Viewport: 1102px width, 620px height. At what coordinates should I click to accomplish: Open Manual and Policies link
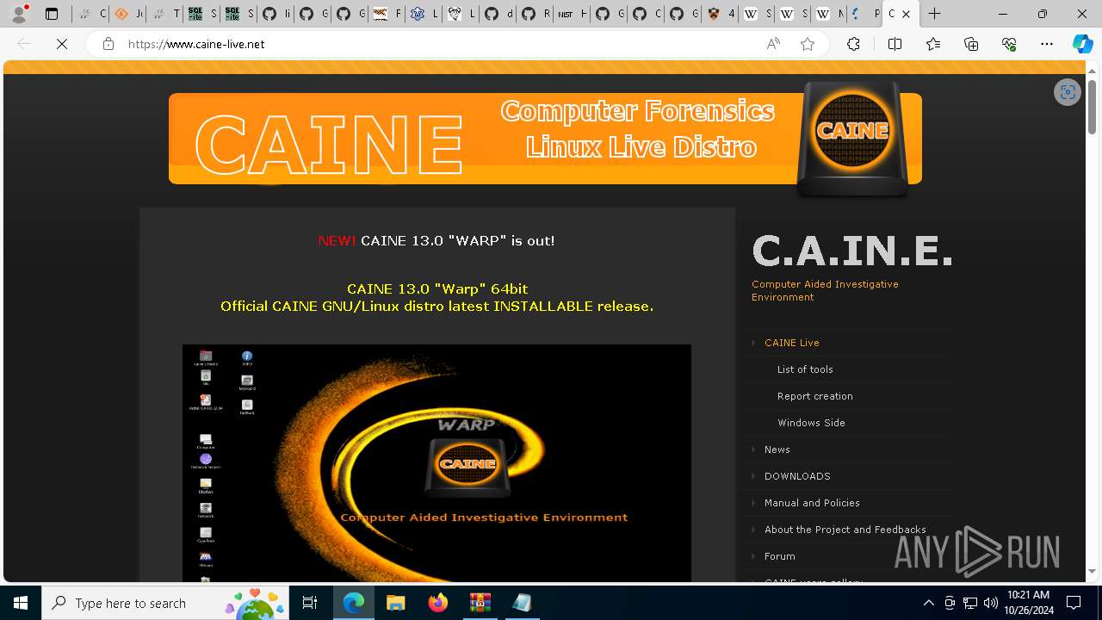coord(812,503)
